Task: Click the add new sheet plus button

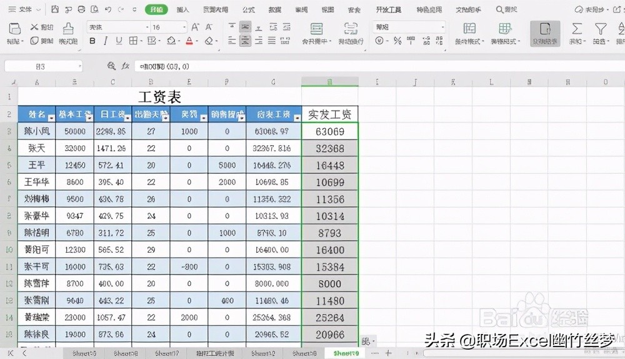Action: [388, 353]
